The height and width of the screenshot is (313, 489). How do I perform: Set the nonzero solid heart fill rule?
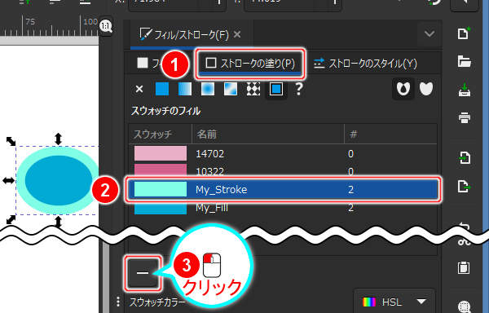(426, 89)
